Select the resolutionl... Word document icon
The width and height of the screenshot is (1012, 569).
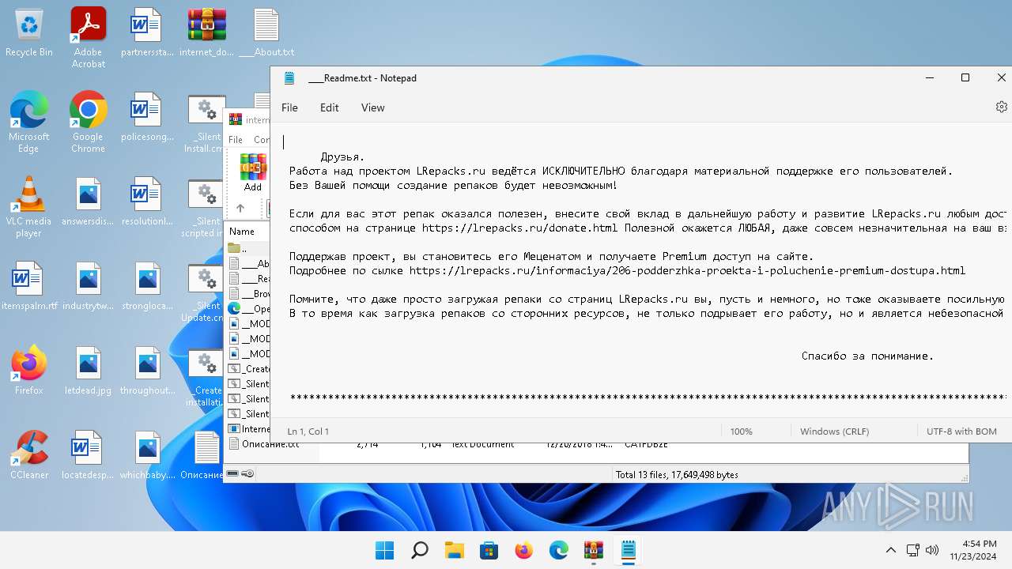coord(147,202)
